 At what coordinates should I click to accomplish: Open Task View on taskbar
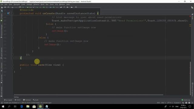click(x=15, y=106)
